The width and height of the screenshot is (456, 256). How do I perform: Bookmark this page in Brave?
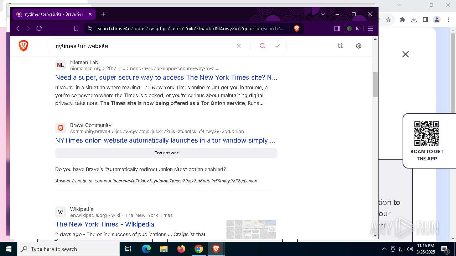76,28
